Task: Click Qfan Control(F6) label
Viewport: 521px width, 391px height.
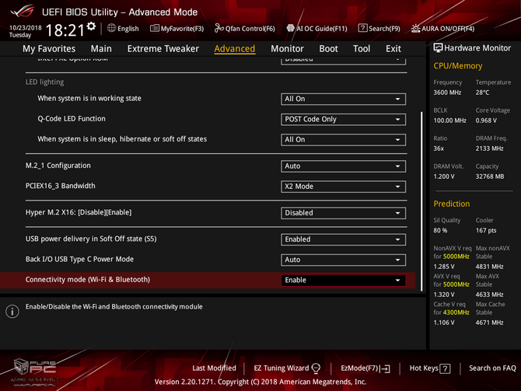Action: coord(250,29)
